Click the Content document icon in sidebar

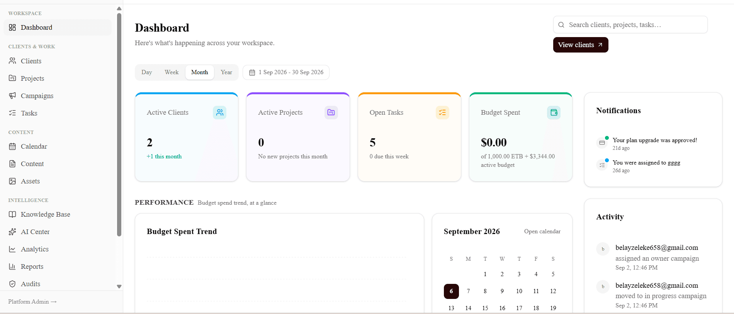click(12, 164)
